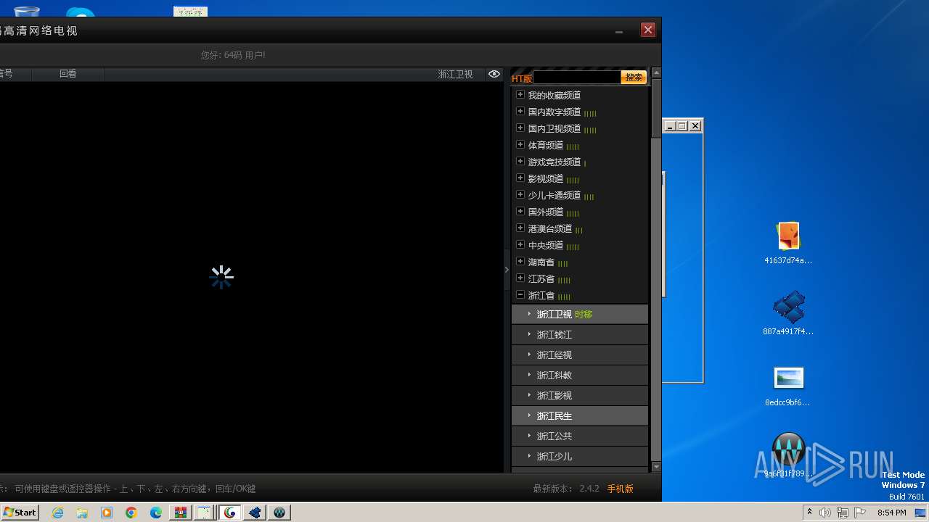Select the 浙江影视 channel
Screen dimensions: 929x522
(579, 395)
